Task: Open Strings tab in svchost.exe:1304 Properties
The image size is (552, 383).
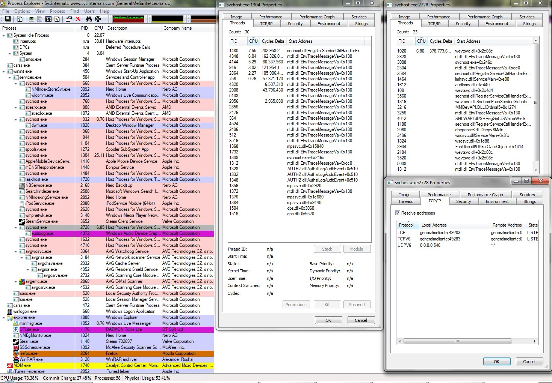Action: 361,24
